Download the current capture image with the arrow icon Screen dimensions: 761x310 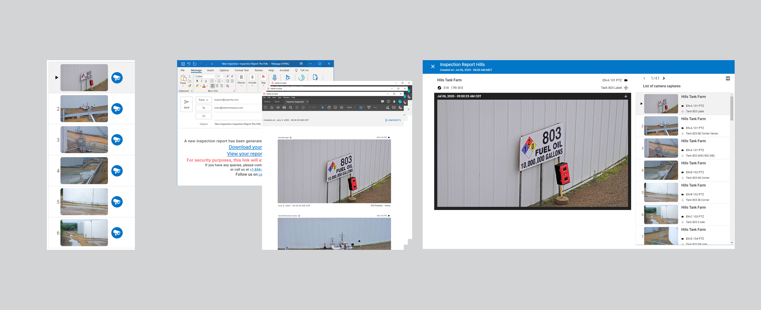(x=625, y=96)
